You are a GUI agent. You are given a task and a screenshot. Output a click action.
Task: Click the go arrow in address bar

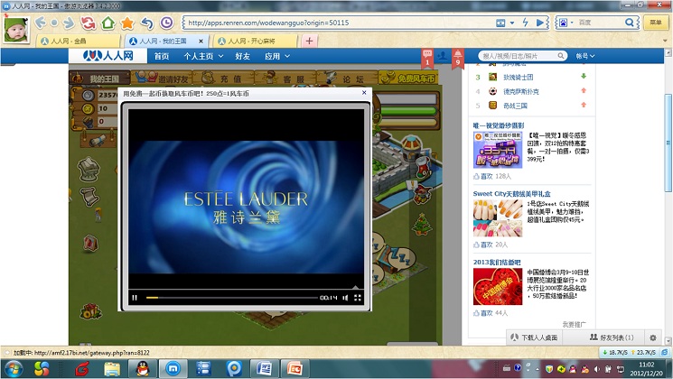(x=540, y=23)
